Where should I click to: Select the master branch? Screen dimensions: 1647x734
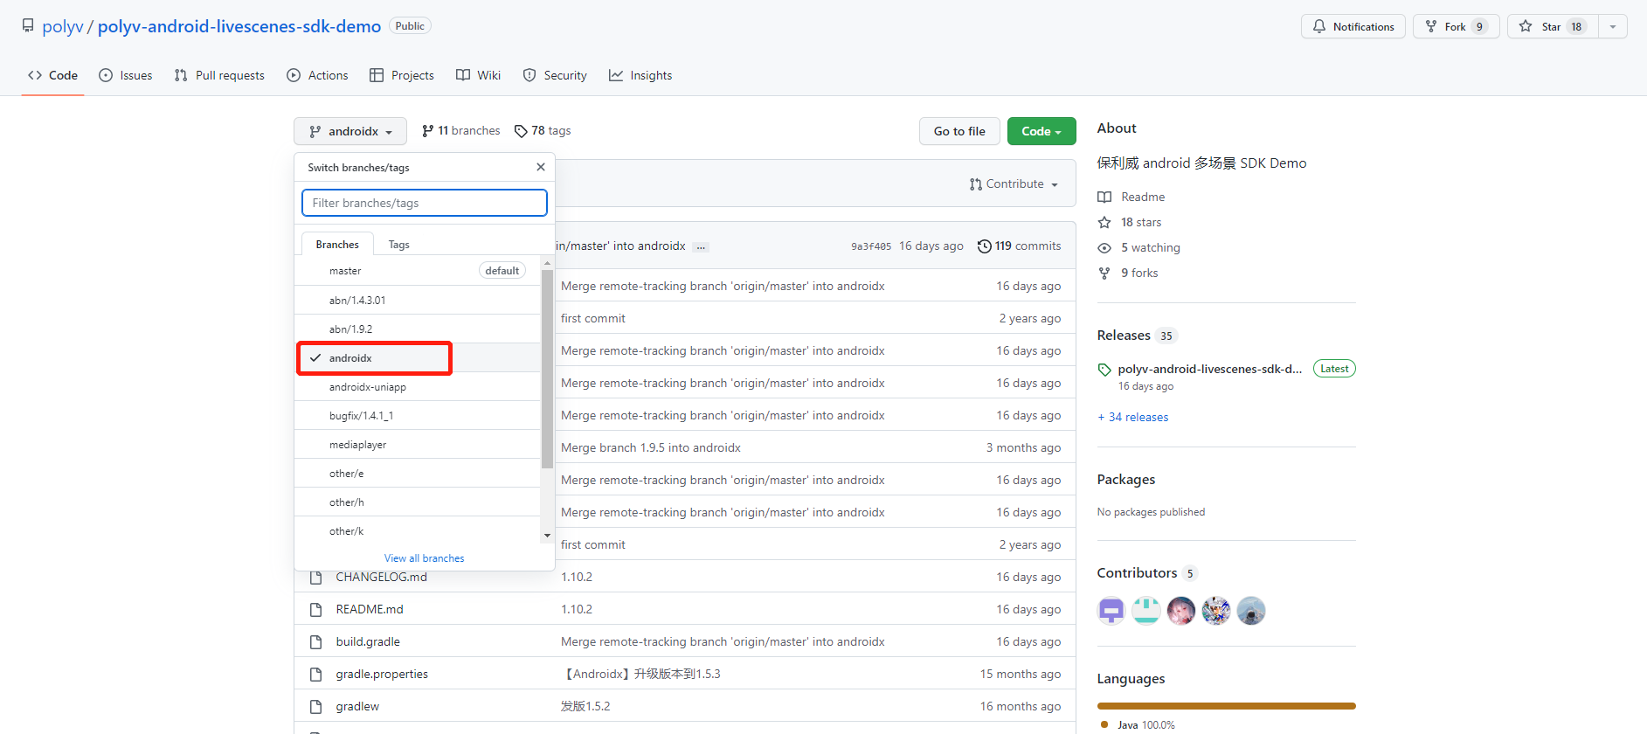pos(418,271)
